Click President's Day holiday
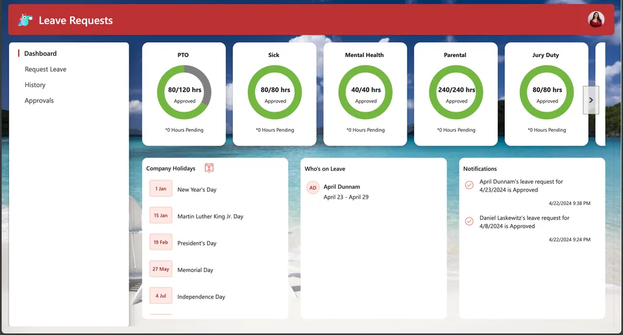 pos(197,243)
